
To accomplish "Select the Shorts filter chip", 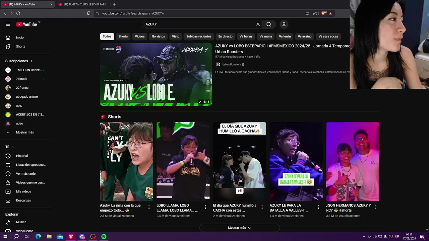I will pos(123,36).
